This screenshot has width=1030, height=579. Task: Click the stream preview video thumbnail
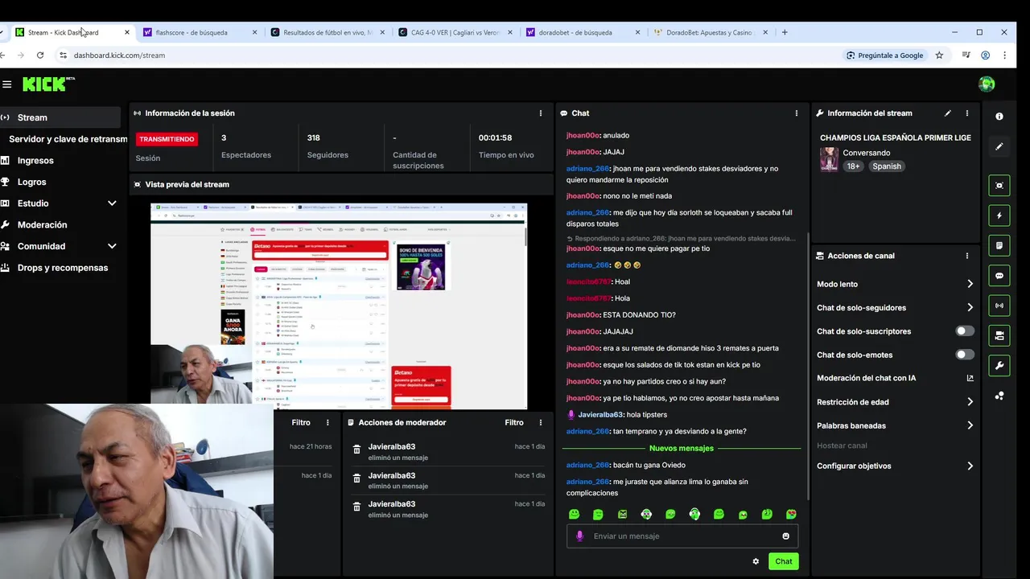339,306
